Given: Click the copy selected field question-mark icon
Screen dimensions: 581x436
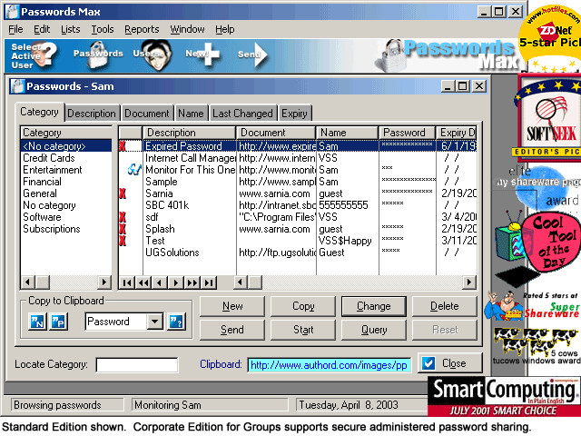Looking at the screenshot, I should click(x=176, y=322).
